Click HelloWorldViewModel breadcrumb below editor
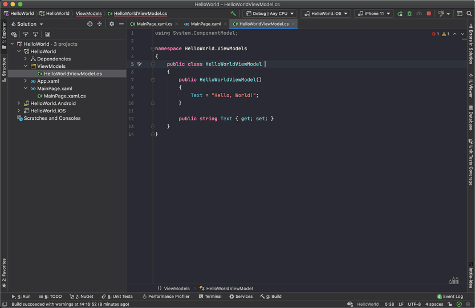This screenshot has height=308, width=475. (226, 288)
